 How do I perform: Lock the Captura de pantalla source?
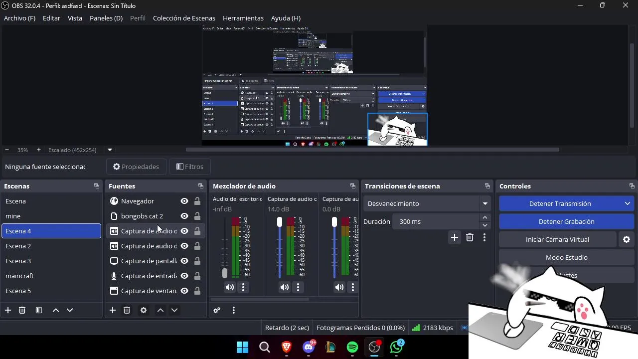click(x=197, y=261)
